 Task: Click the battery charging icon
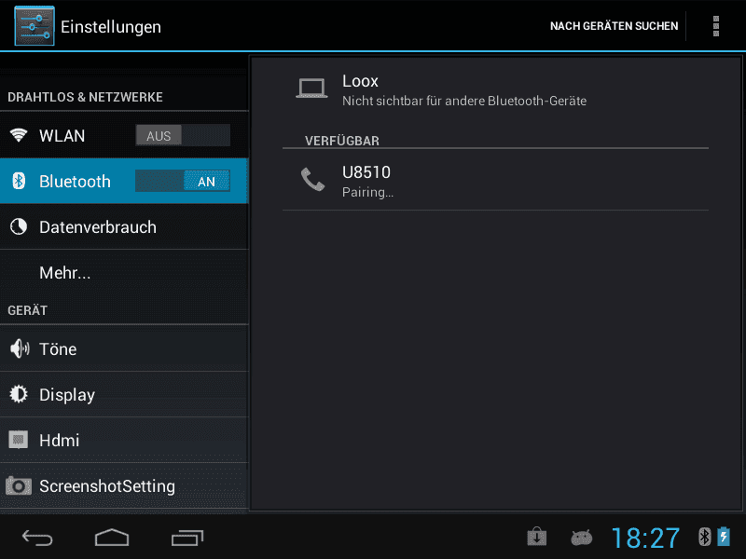point(724,538)
